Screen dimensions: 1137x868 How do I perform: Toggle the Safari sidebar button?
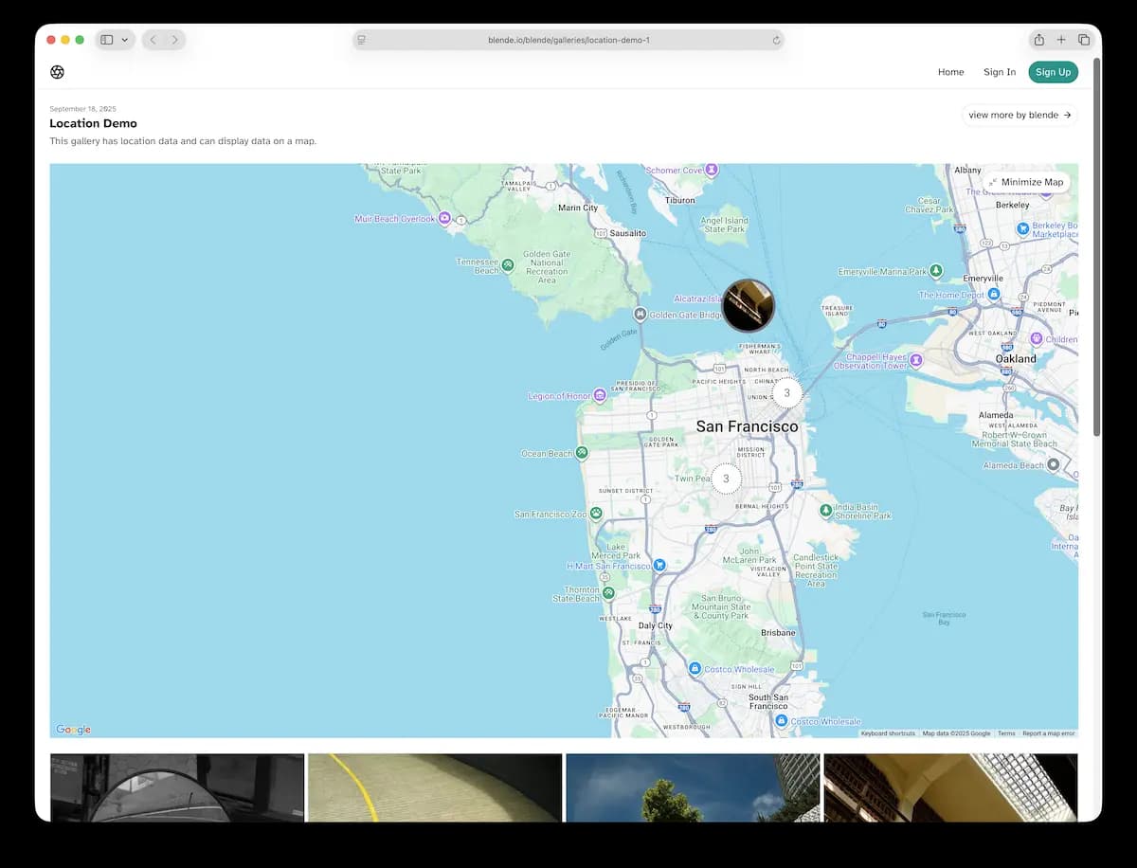[107, 40]
